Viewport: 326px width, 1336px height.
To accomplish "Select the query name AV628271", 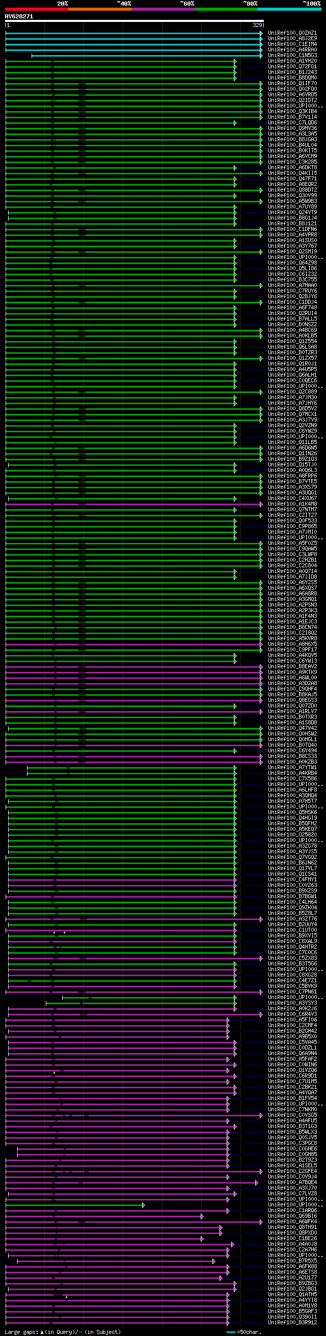I will tap(19, 16).
